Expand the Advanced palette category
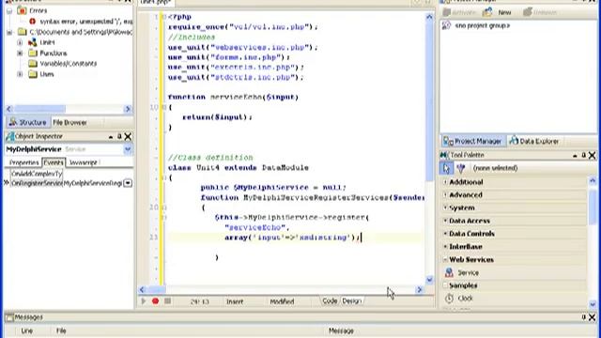This screenshot has height=338, width=601. click(445, 195)
